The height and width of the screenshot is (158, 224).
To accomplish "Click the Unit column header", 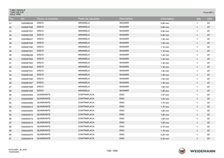I will [x=210, y=19].
